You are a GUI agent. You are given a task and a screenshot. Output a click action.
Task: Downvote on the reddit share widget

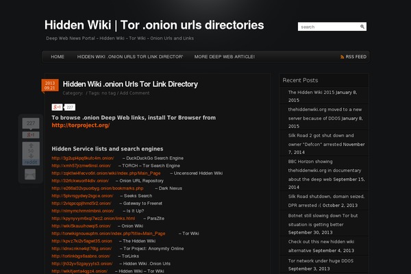pos(31,156)
